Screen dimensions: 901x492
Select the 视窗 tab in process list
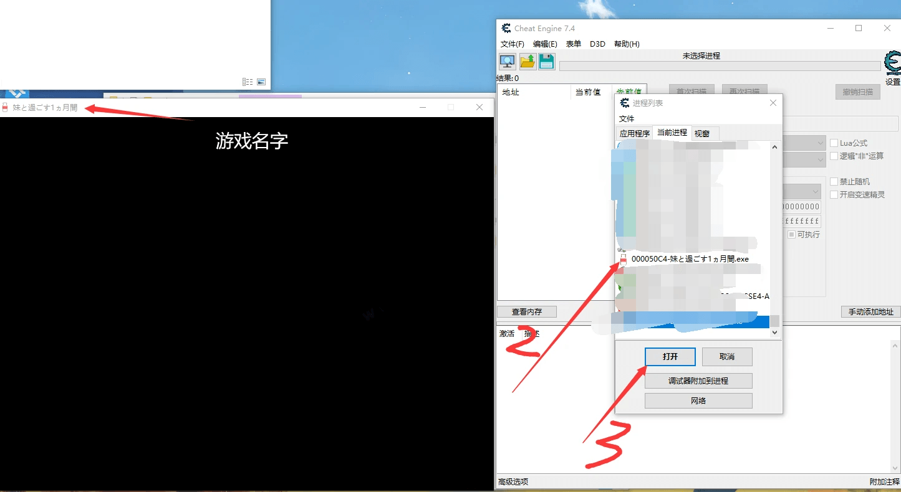[x=702, y=133]
